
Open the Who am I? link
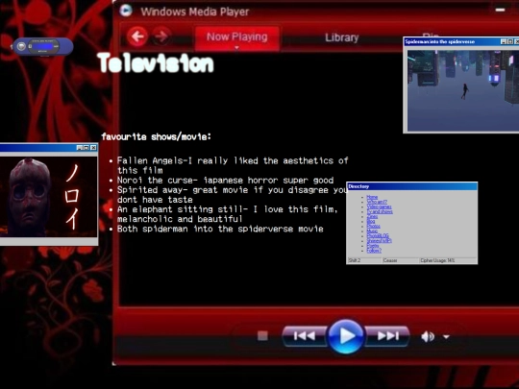tap(377, 202)
